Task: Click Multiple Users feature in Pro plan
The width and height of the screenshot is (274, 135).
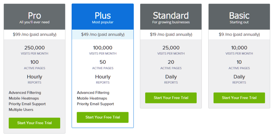Action: pyautogui.click(x=21, y=110)
